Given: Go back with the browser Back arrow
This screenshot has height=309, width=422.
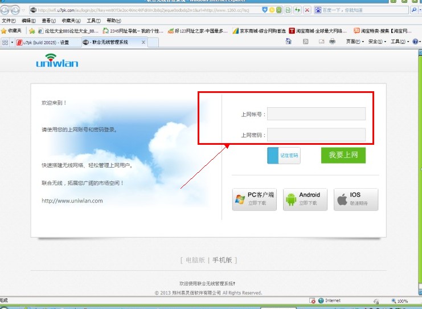Looking at the screenshot, I should 5,10.
